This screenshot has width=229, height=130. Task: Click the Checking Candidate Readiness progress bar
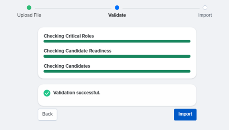tap(117, 56)
